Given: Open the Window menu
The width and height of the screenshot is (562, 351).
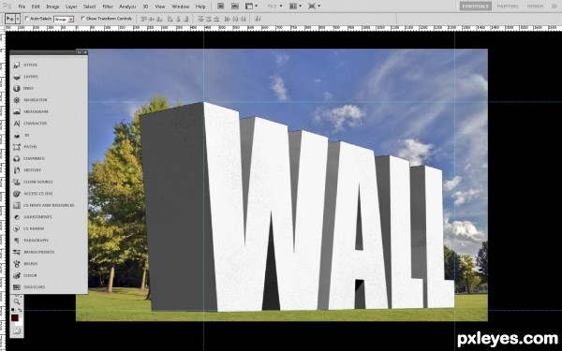Looking at the screenshot, I should click(x=181, y=7).
